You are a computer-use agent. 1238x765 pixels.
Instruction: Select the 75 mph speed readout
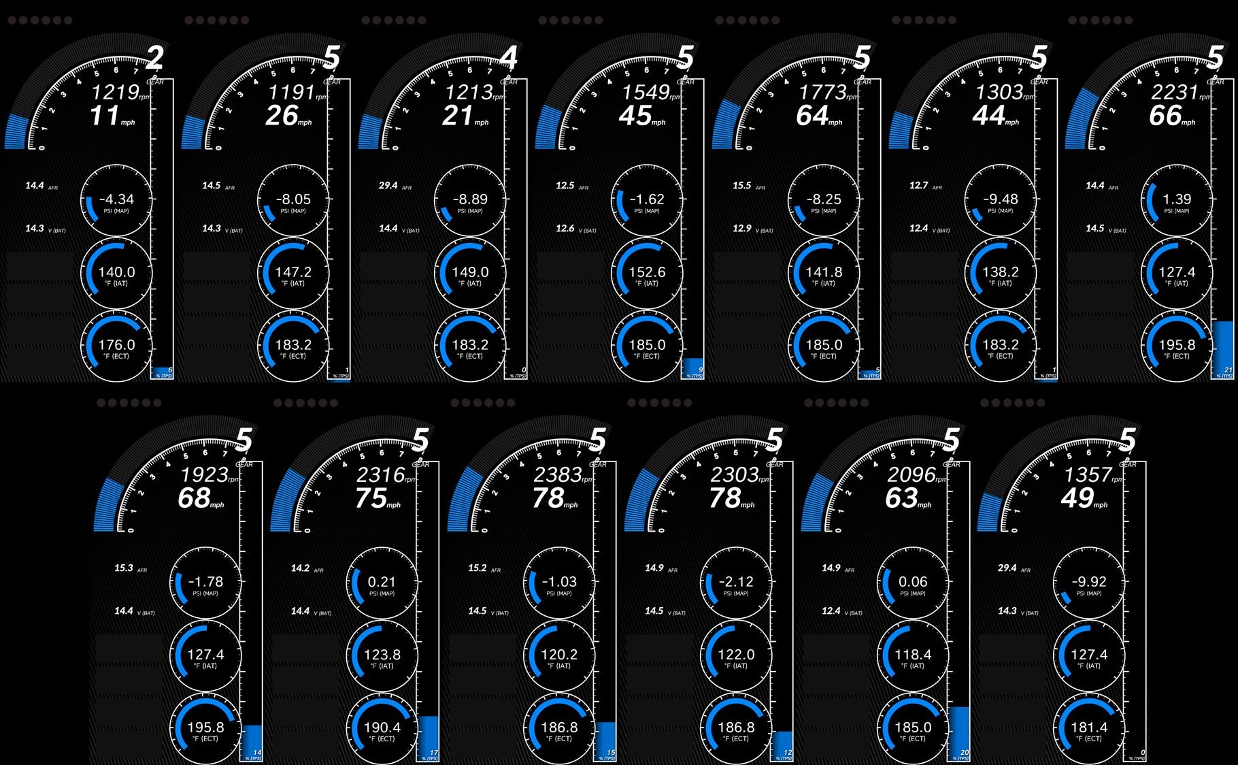click(372, 499)
